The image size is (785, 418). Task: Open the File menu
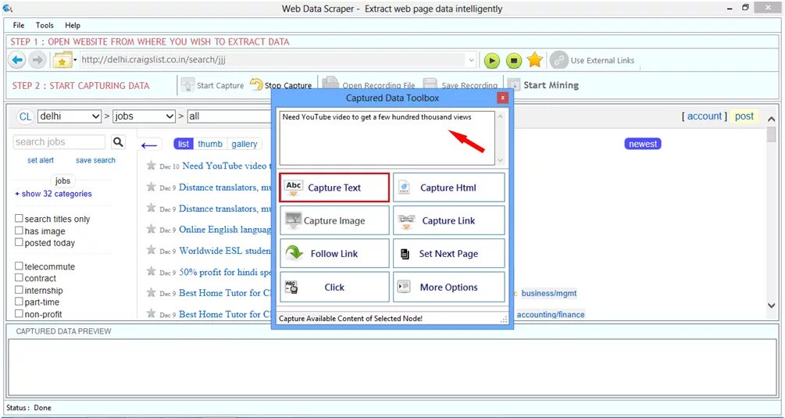[19, 25]
